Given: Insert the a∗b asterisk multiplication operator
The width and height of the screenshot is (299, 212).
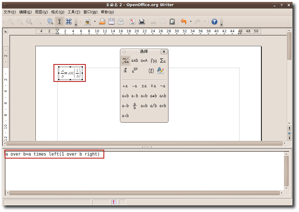Looking at the screenshot, I should coord(153,96).
